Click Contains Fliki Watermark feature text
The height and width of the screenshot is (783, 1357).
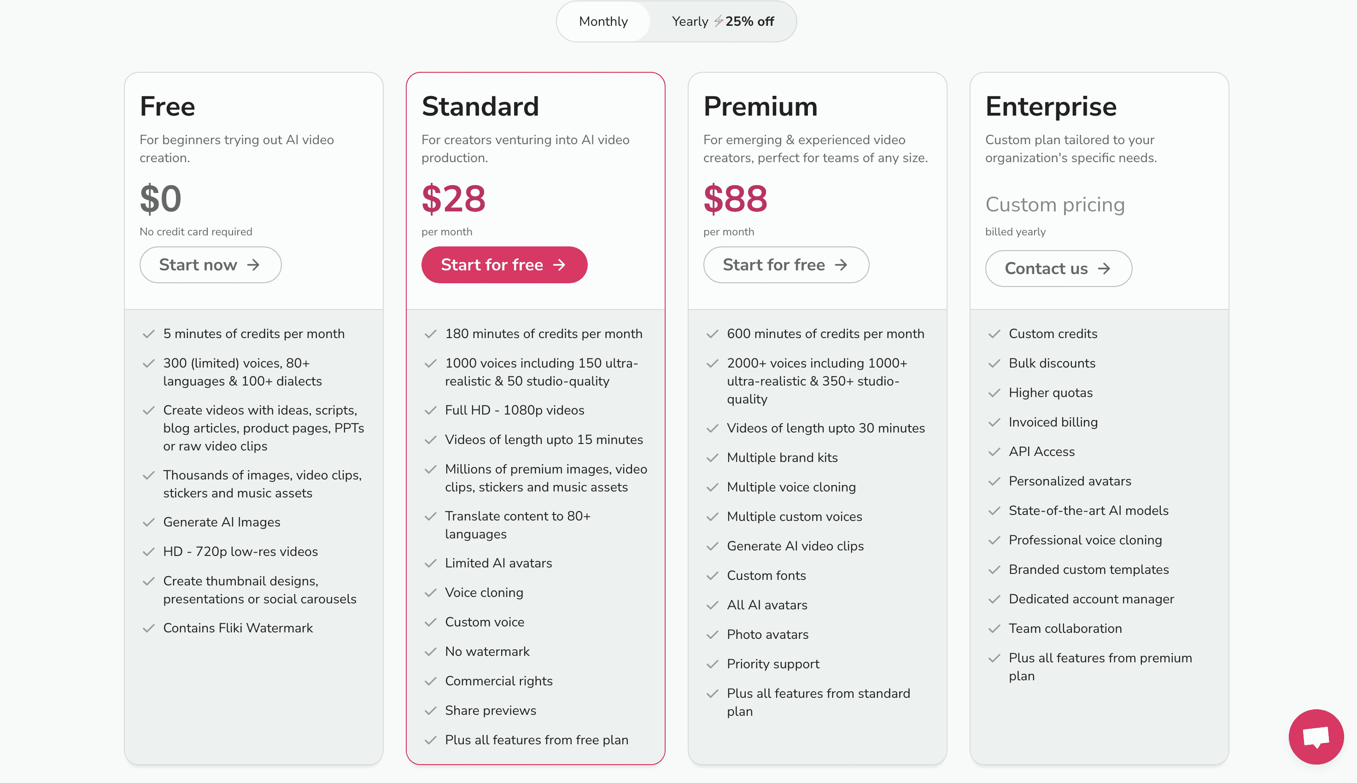[x=238, y=628]
